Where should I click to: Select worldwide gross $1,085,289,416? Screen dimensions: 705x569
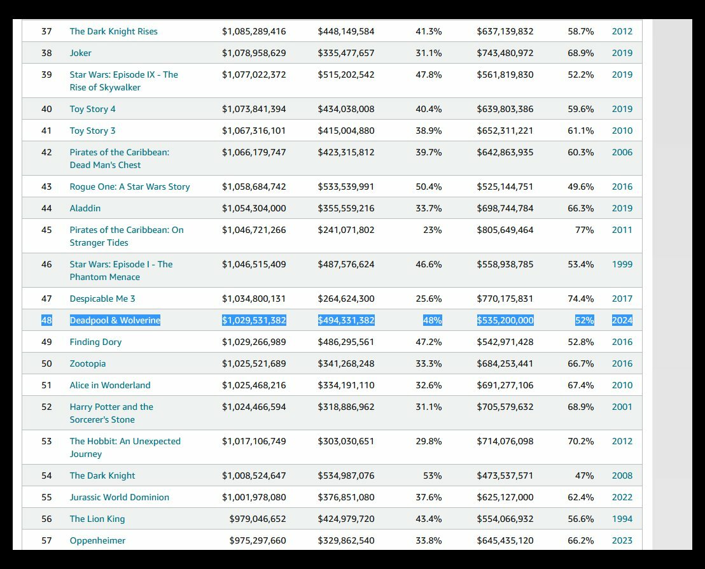[254, 31]
